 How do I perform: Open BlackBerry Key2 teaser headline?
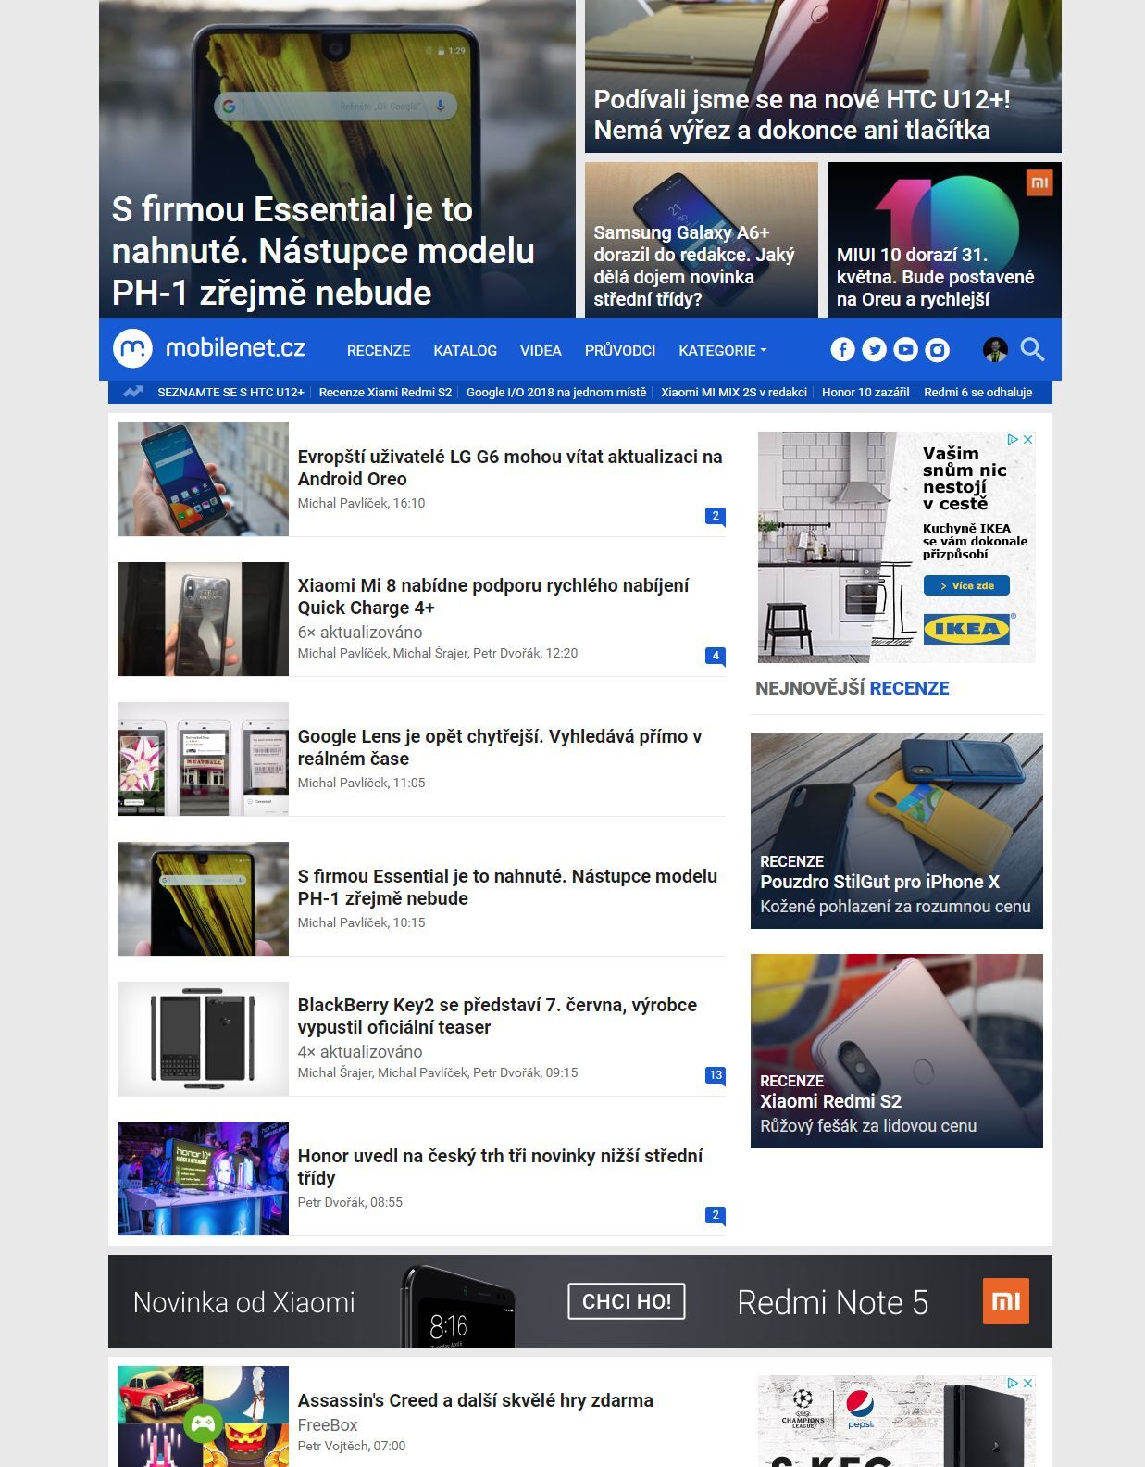(497, 1016)
